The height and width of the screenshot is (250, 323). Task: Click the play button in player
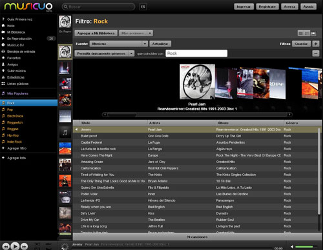click(15, 246)
